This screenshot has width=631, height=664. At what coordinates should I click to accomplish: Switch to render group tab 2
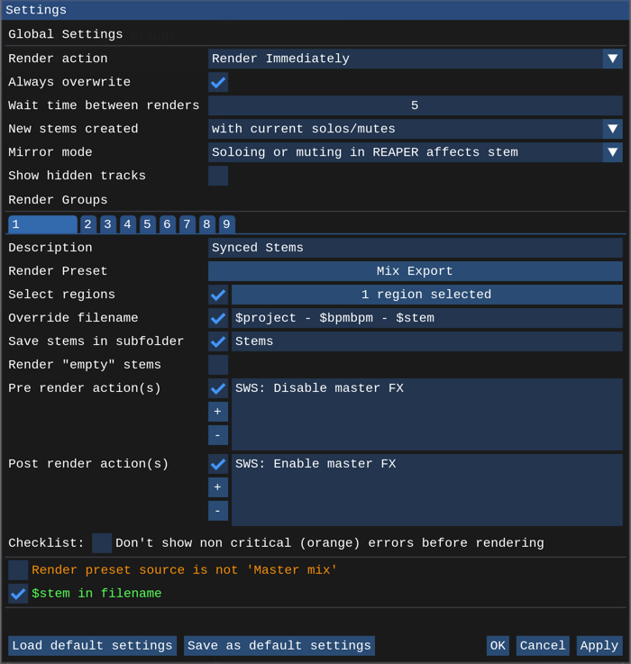tap(88, 224)
